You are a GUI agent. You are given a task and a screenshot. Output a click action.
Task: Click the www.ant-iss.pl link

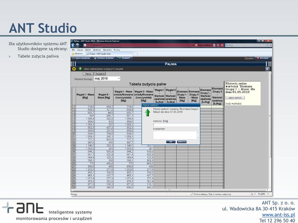(278, 215)
